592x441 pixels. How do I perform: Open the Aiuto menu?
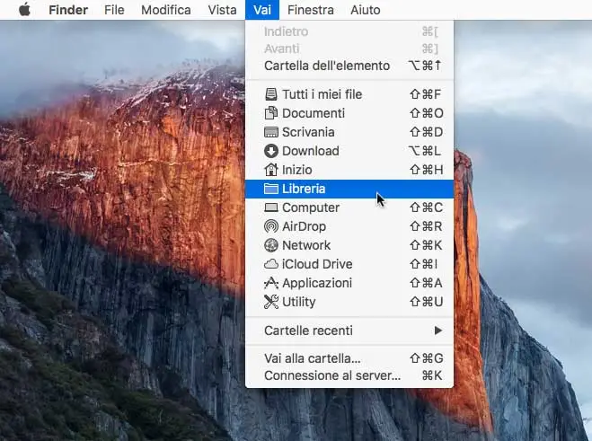pyautogui.click(x=365, y=10)
